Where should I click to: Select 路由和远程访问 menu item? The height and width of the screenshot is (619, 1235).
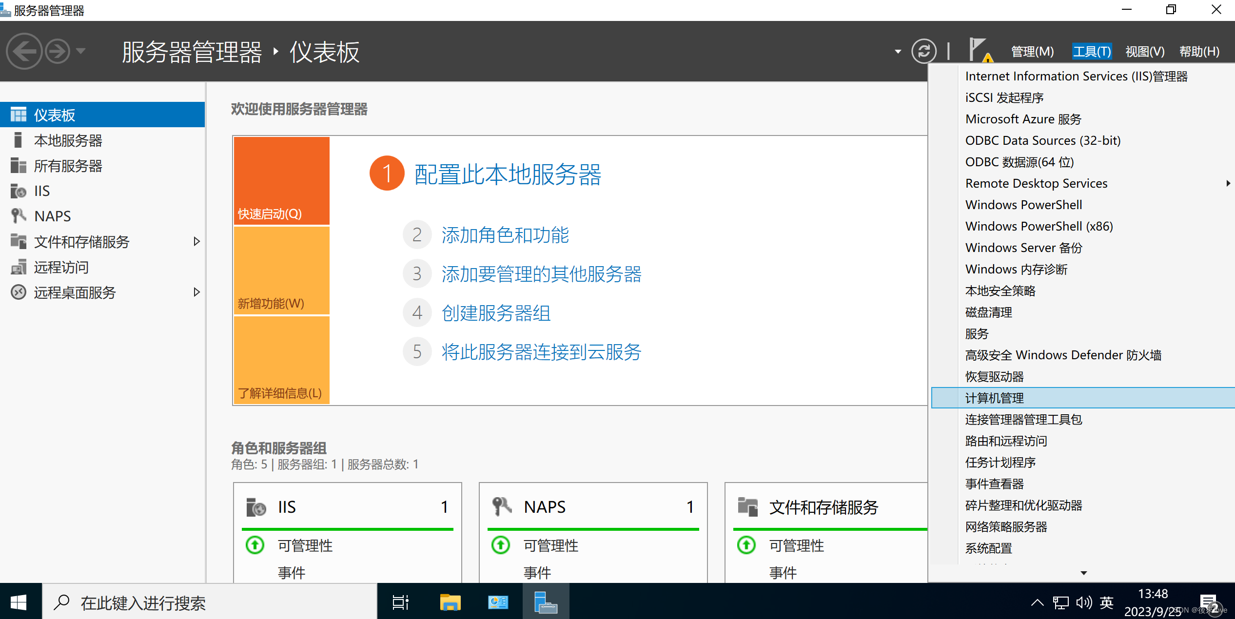[1083, 441]
